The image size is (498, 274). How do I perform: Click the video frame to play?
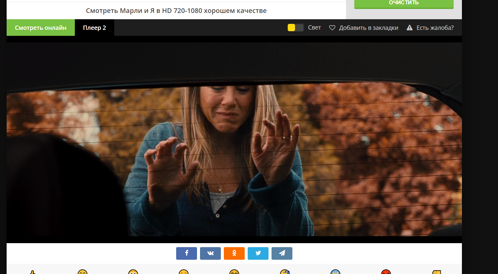234,139
